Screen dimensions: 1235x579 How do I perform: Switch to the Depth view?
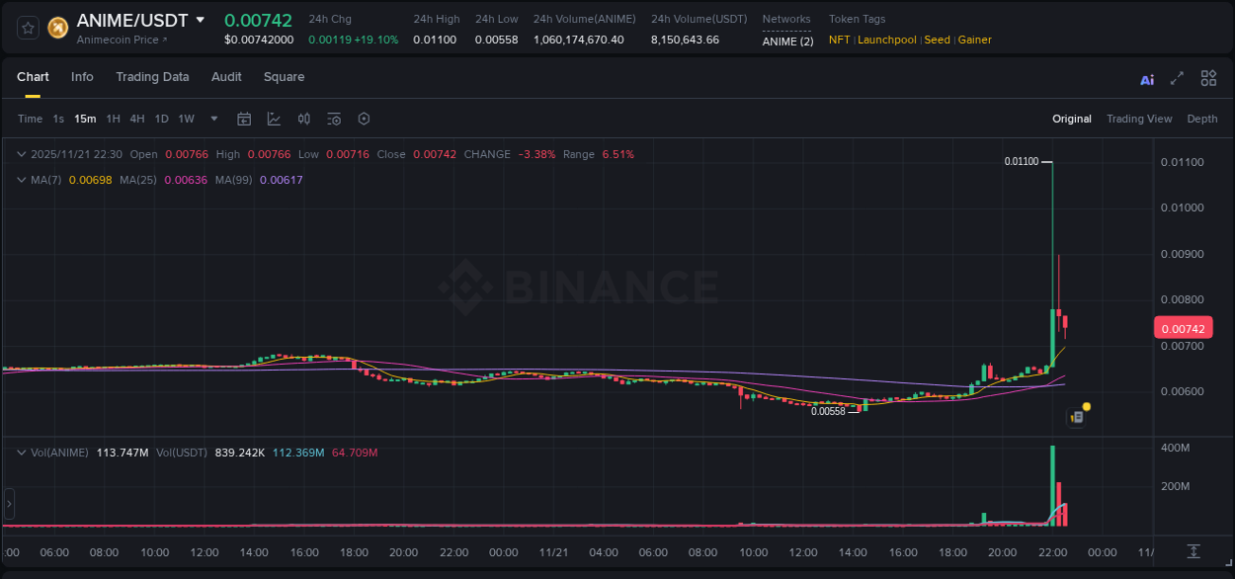1202,119
